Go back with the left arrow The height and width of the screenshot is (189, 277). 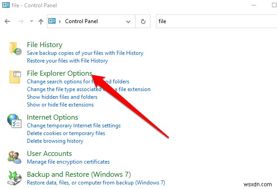coord(7,21)
